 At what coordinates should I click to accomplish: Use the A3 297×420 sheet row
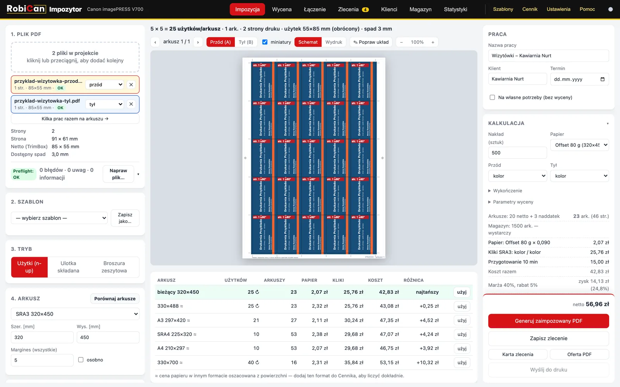[x=462, y=320]
